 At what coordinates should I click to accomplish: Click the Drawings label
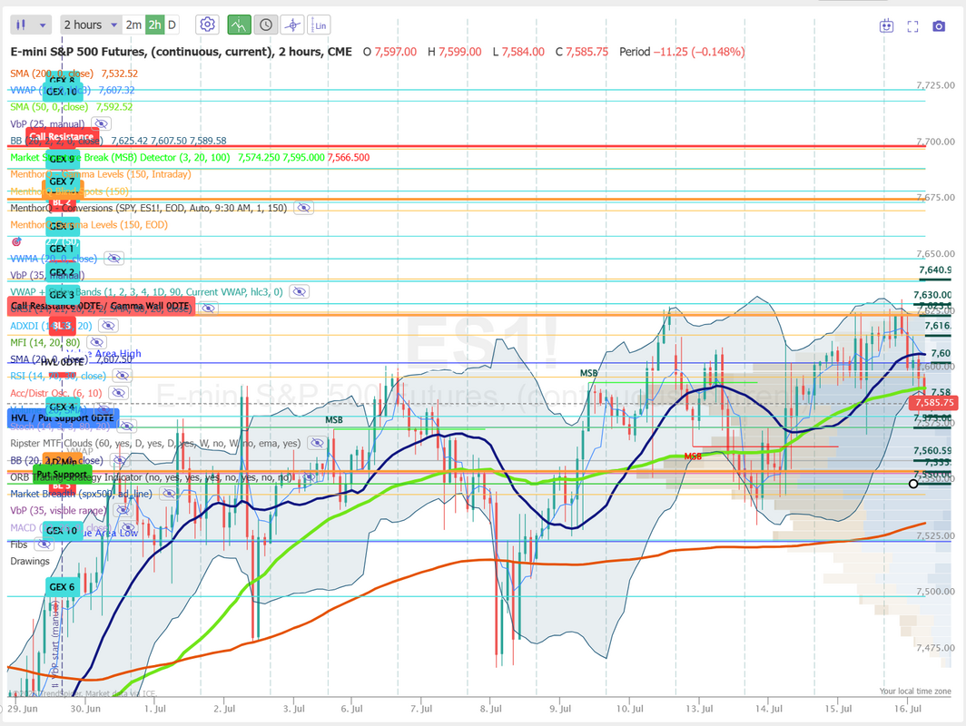pyautogui.click(x=30, y=561)
